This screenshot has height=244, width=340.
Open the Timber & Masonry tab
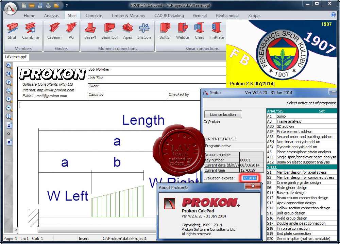[x=128, y=16]
